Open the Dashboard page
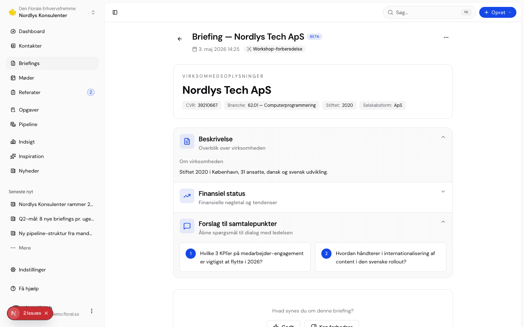Viewport: 524px width, 327px height. click(52, 31)
